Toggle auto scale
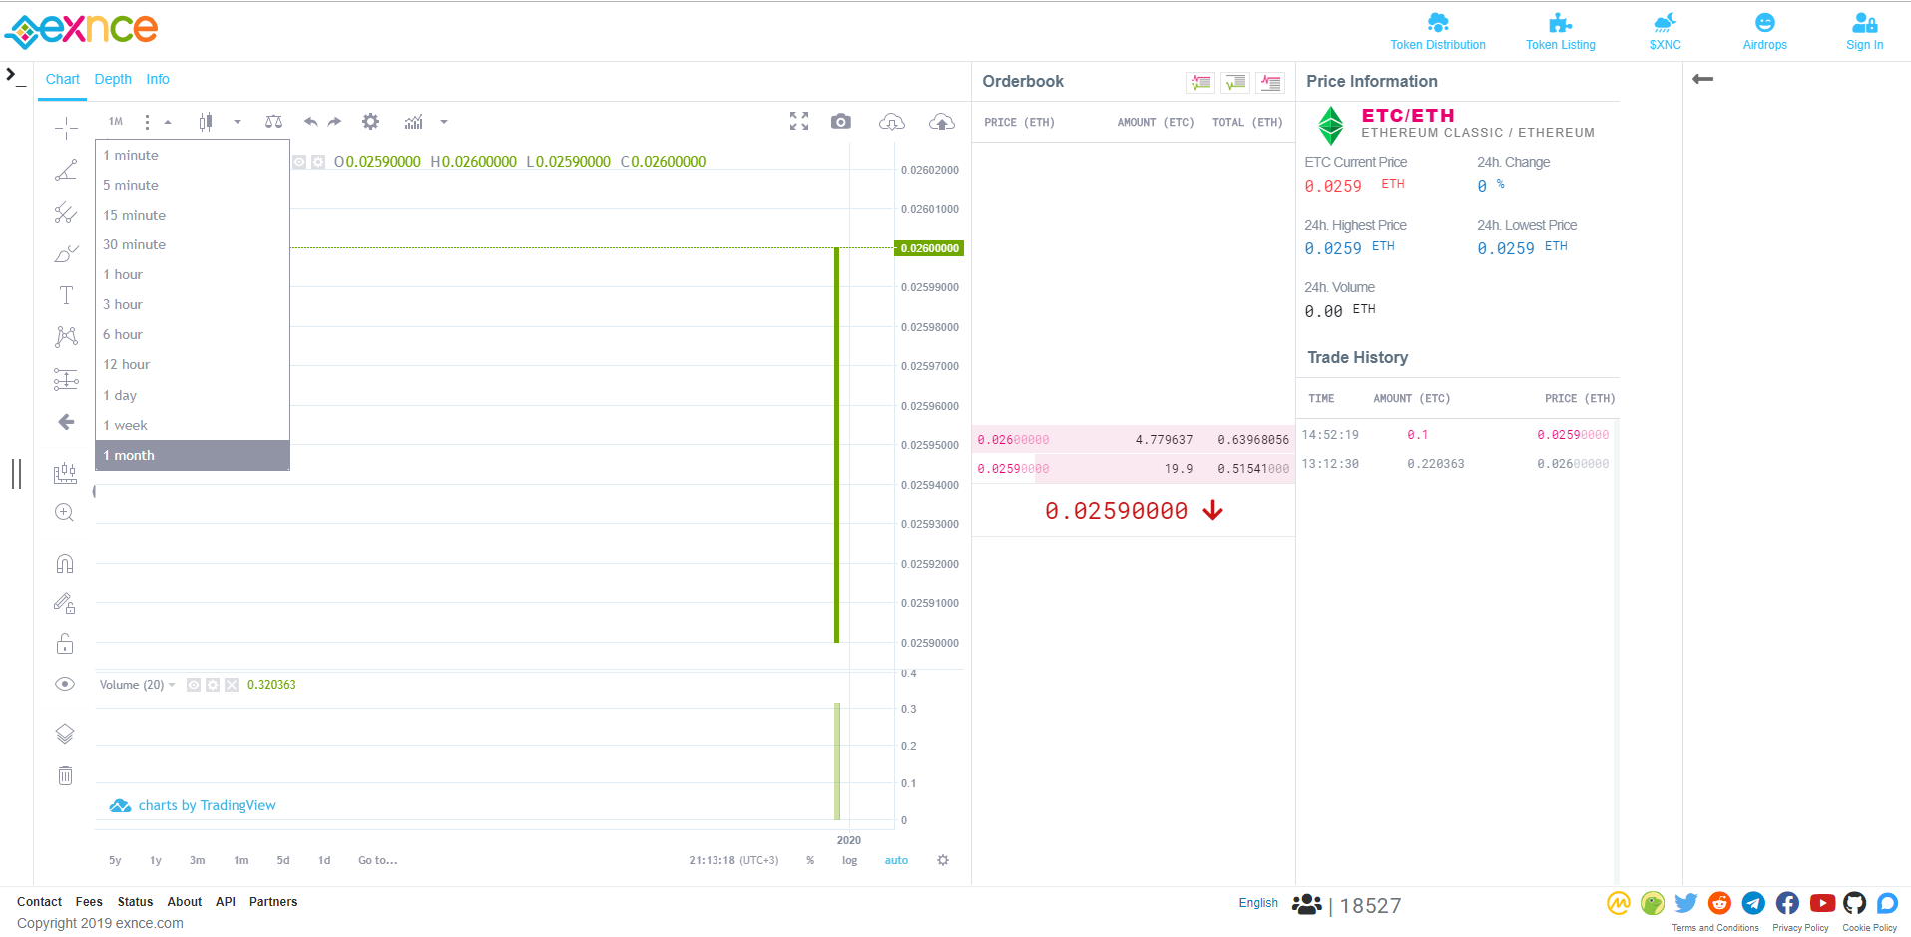The width and height of the screenshot is (1911, 937). coord(896,860)
